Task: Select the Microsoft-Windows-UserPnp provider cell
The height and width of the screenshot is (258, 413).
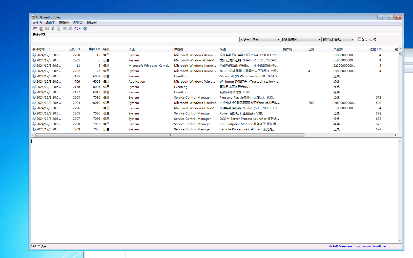Action: [195, 103]
